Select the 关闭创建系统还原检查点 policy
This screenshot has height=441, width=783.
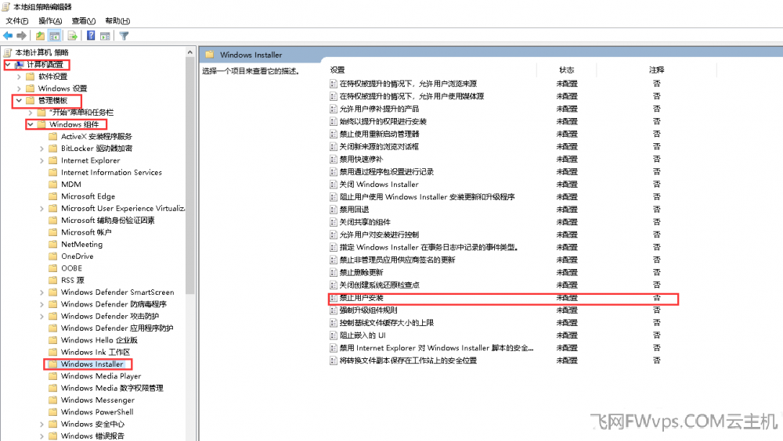(x=380, y=285)
